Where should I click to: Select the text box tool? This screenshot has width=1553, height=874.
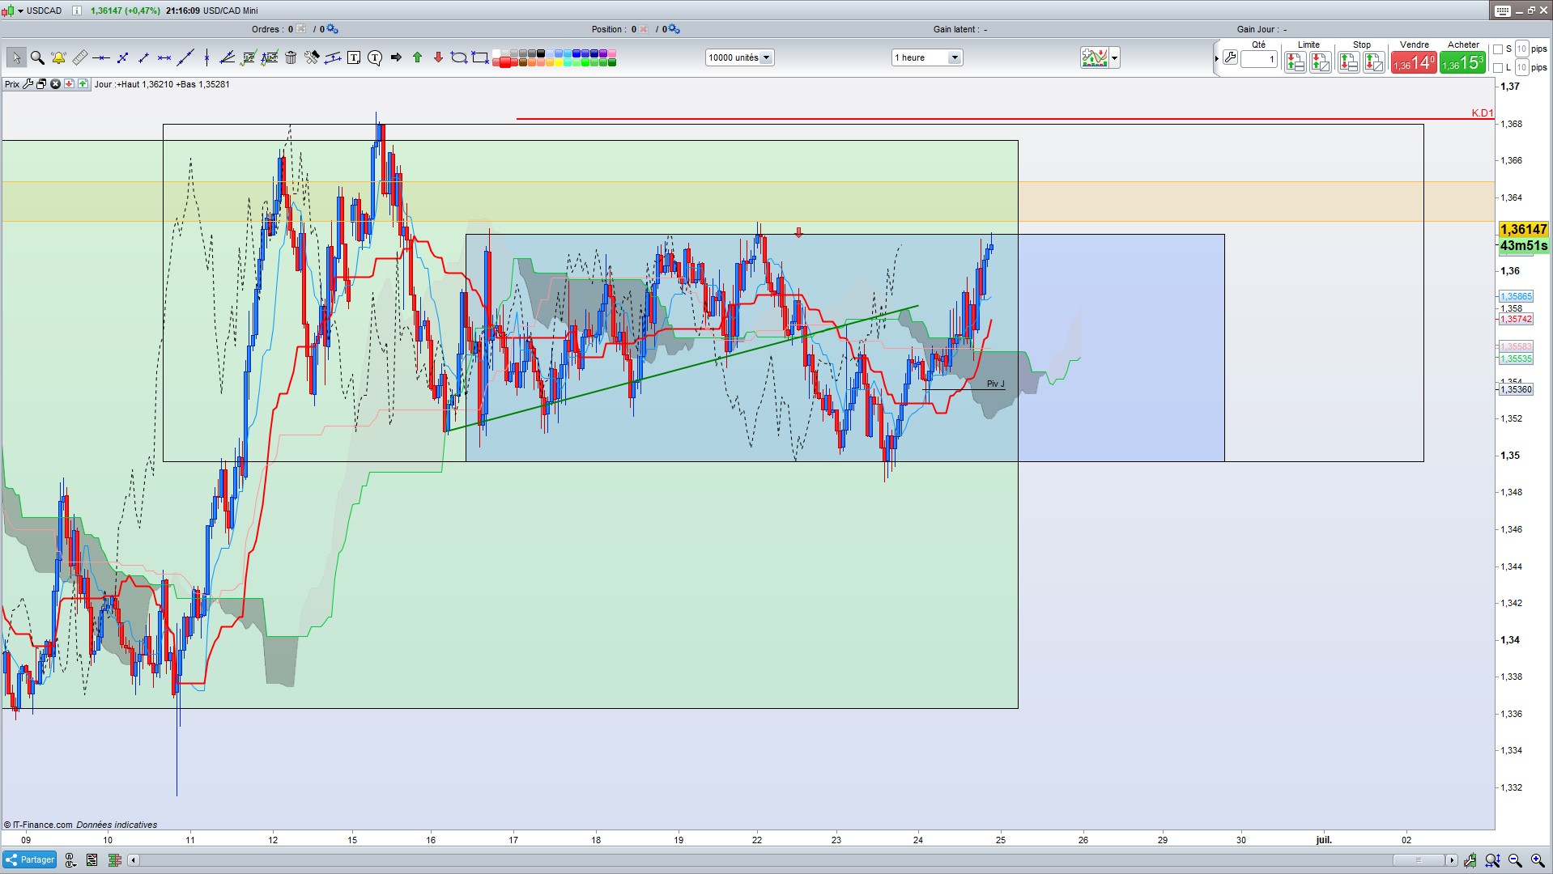tap(354, 57)
